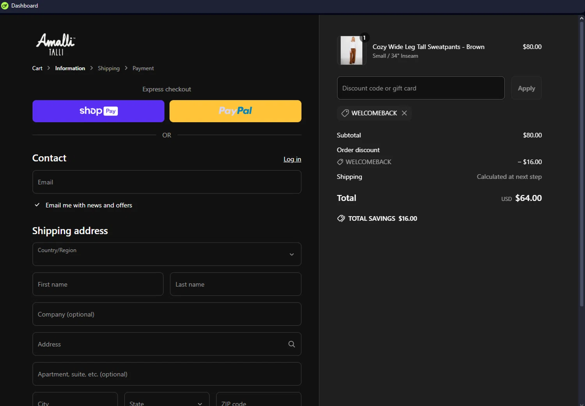Viewport: 585px width, 406px height.
Task: Pay with PayPal express button
Action: pyautogui.click(x=236, y=111)
